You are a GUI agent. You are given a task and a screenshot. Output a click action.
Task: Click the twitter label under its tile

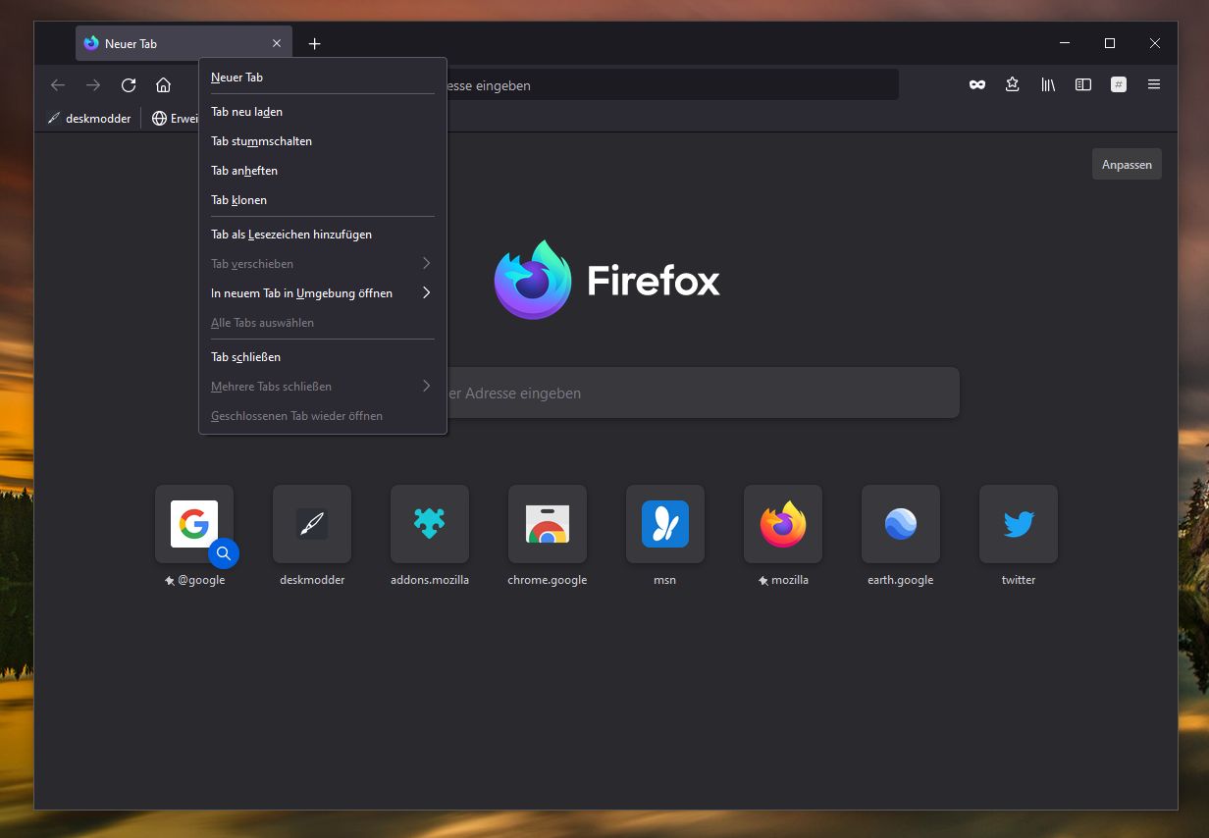click(x=1019, y=580)
